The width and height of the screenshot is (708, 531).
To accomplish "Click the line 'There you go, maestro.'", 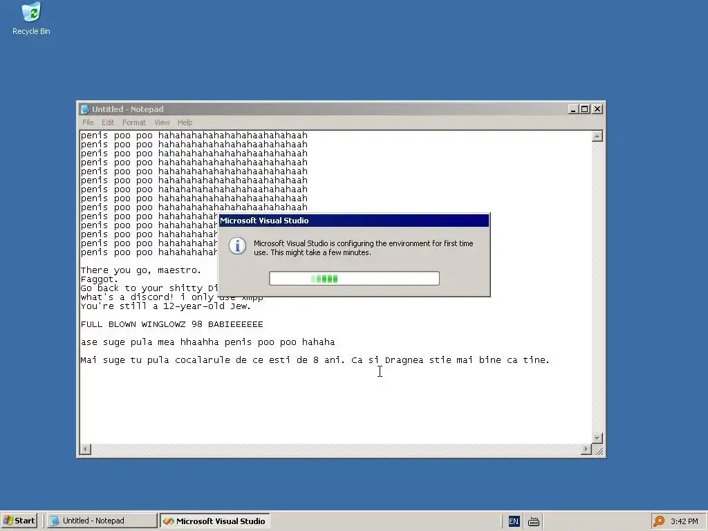I will point(141,270).
